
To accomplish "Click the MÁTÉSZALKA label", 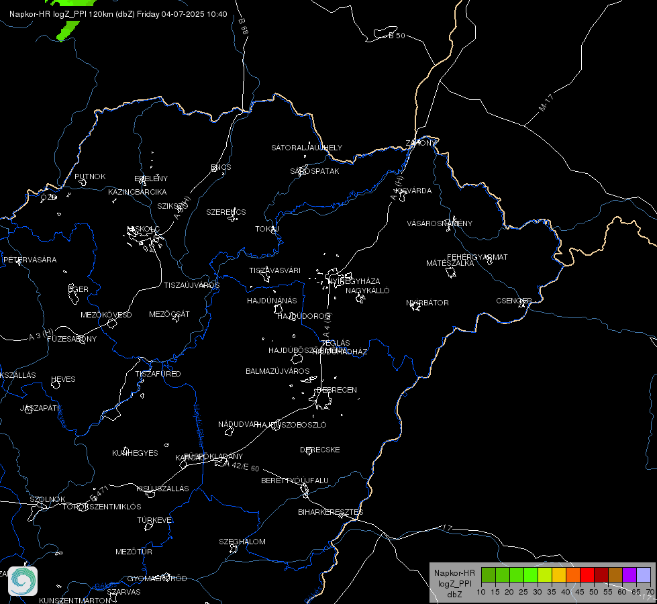I will [450, 263].
